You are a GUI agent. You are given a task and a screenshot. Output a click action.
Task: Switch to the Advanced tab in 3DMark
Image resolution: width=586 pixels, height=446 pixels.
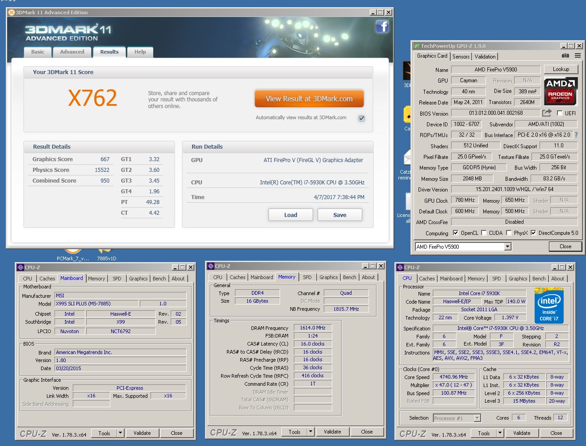point(72,52)
